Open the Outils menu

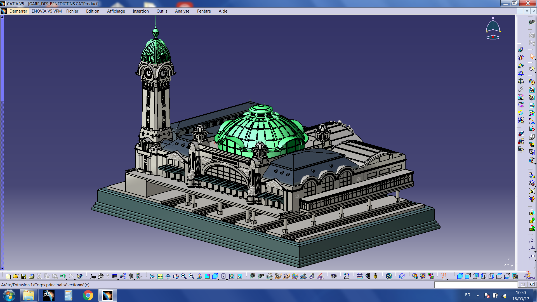point(162,11)
